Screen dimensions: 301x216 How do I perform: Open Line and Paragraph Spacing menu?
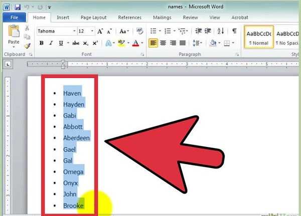point(197,43)
